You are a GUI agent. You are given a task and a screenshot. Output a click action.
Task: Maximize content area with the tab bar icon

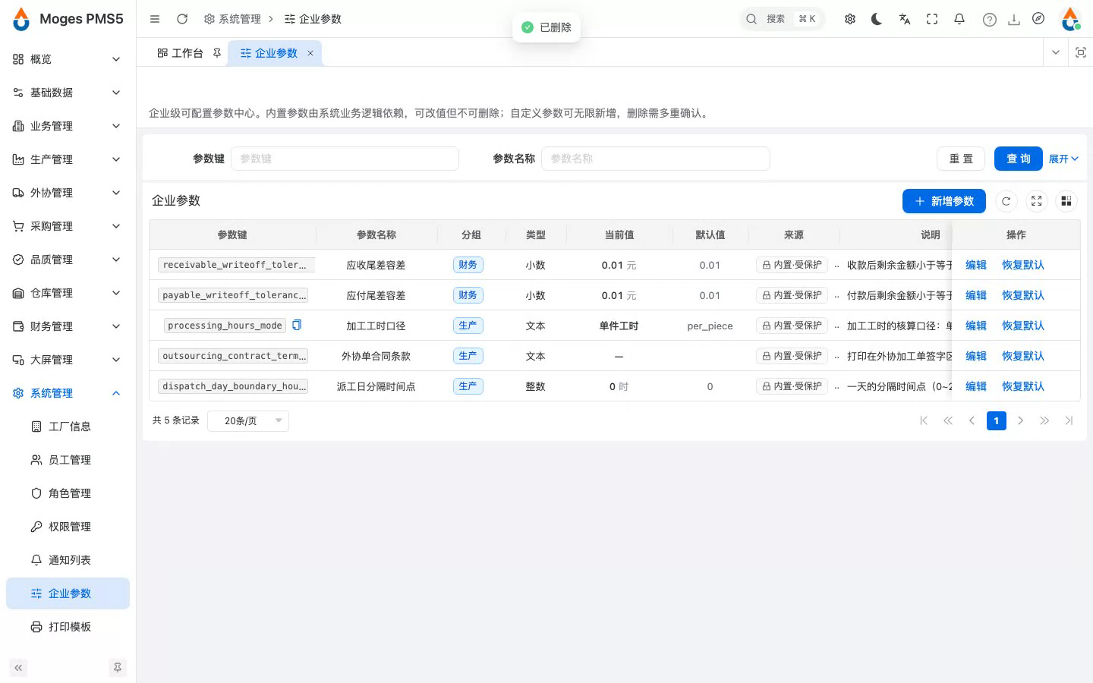pyautogui.click(x=1081, y=52)
